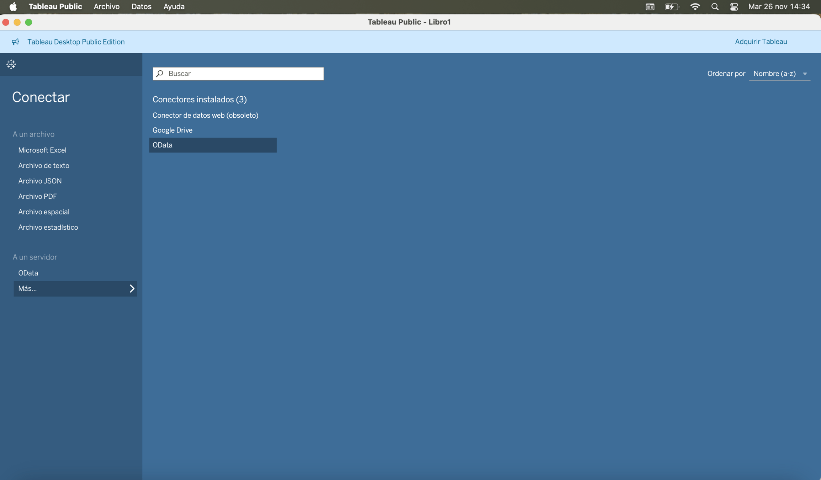Open the Datos menu

141,7
